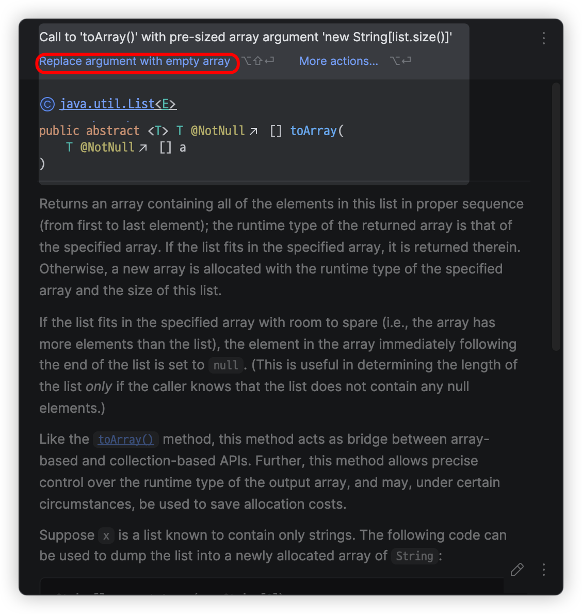Click the x code chip in the Suppose sentence
Viewport: 582px width, 614px height.
[x=106, y=536]
